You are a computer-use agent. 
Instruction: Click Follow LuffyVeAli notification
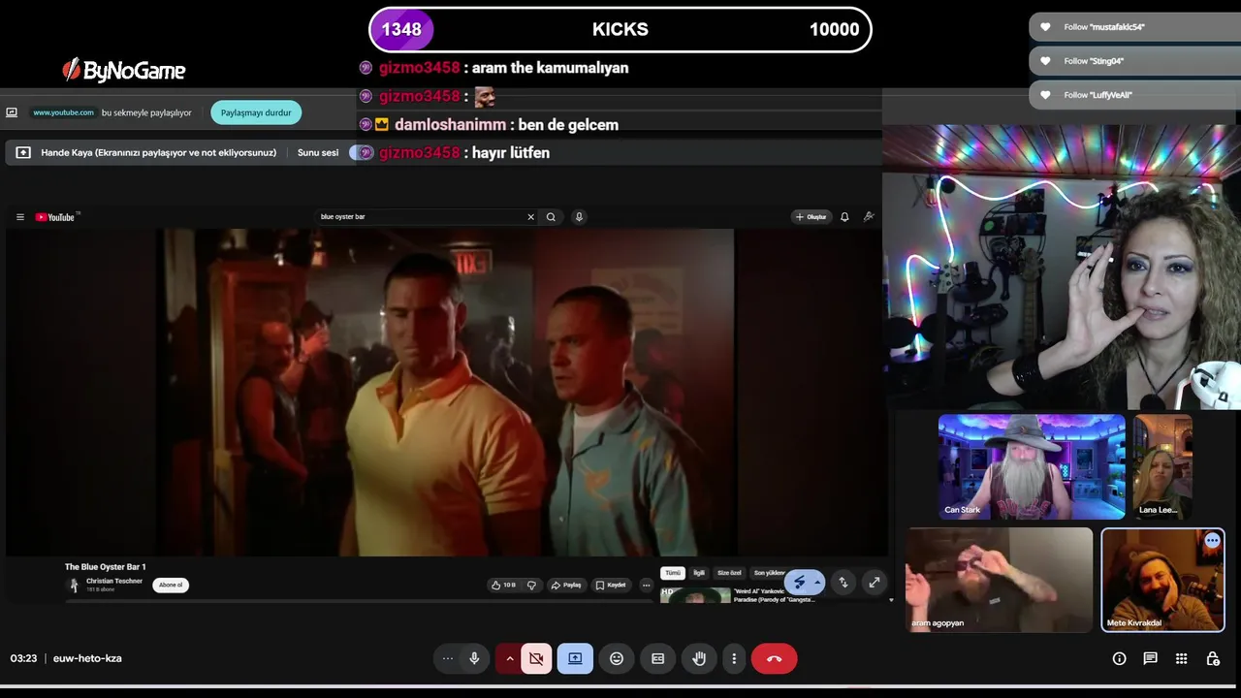click(1134, 95)
